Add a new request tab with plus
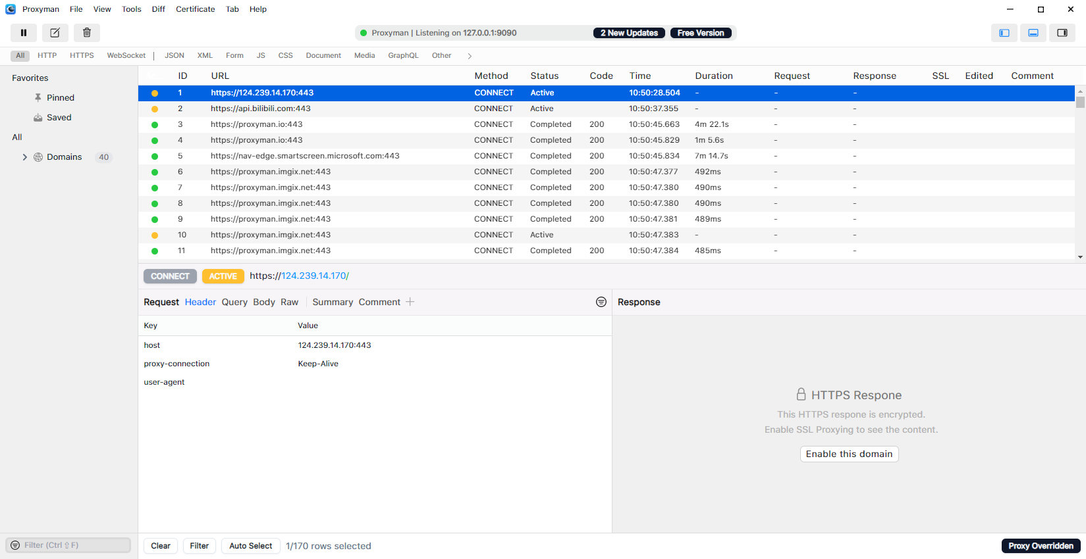Screen dimensions: 1086x559 (x=410, y=302)
